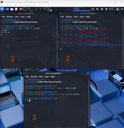Open Help menu in isotpsend terminal

click(52, 76)
